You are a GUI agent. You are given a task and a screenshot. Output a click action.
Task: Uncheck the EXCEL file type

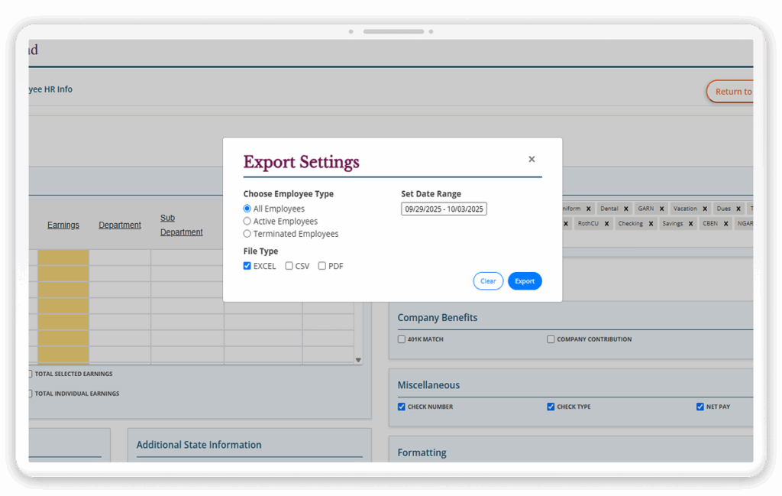tap(247, 266)
